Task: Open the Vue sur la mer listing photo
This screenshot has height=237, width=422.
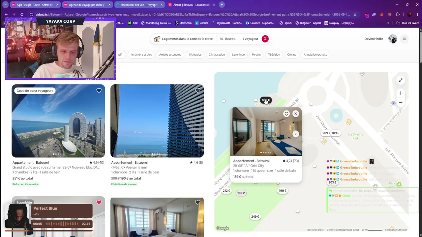Action: tap(157, 121)
